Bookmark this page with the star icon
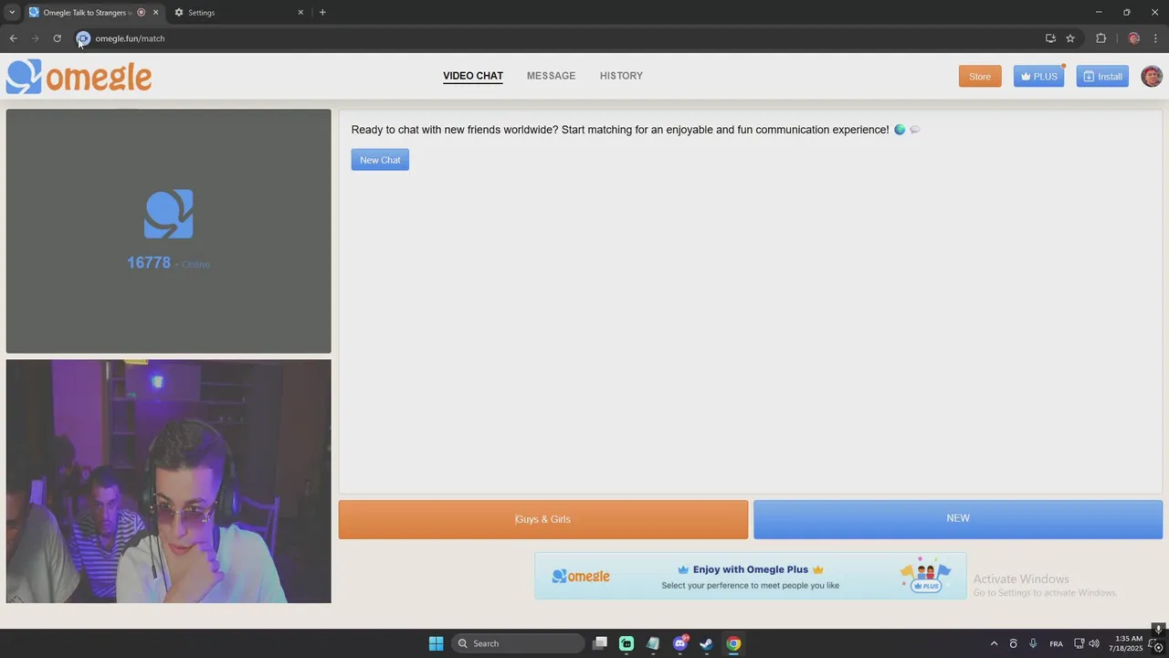Image resolution: width=1169 pixels, height=658 pixels. click(x=1070, y=38)
